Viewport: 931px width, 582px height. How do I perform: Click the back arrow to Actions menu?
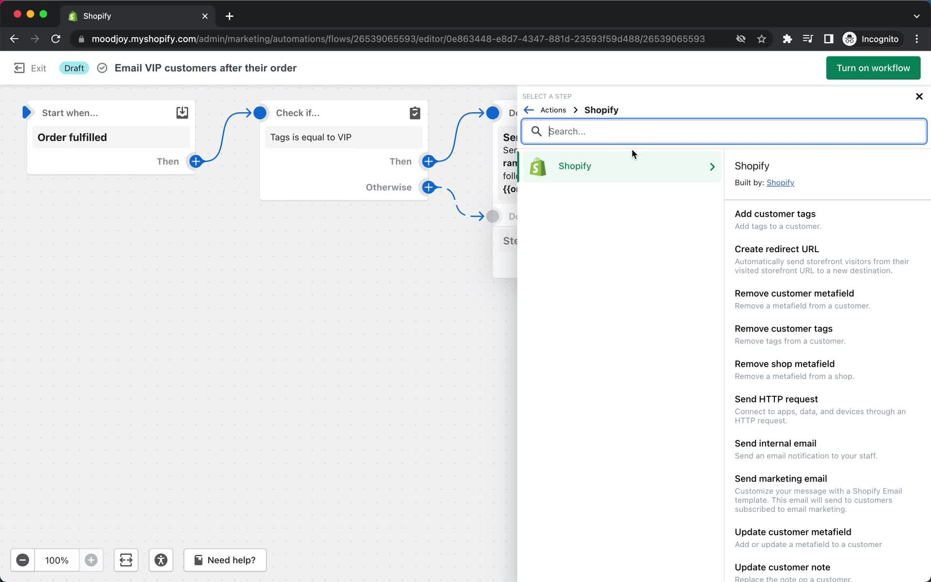coord(529,110)
